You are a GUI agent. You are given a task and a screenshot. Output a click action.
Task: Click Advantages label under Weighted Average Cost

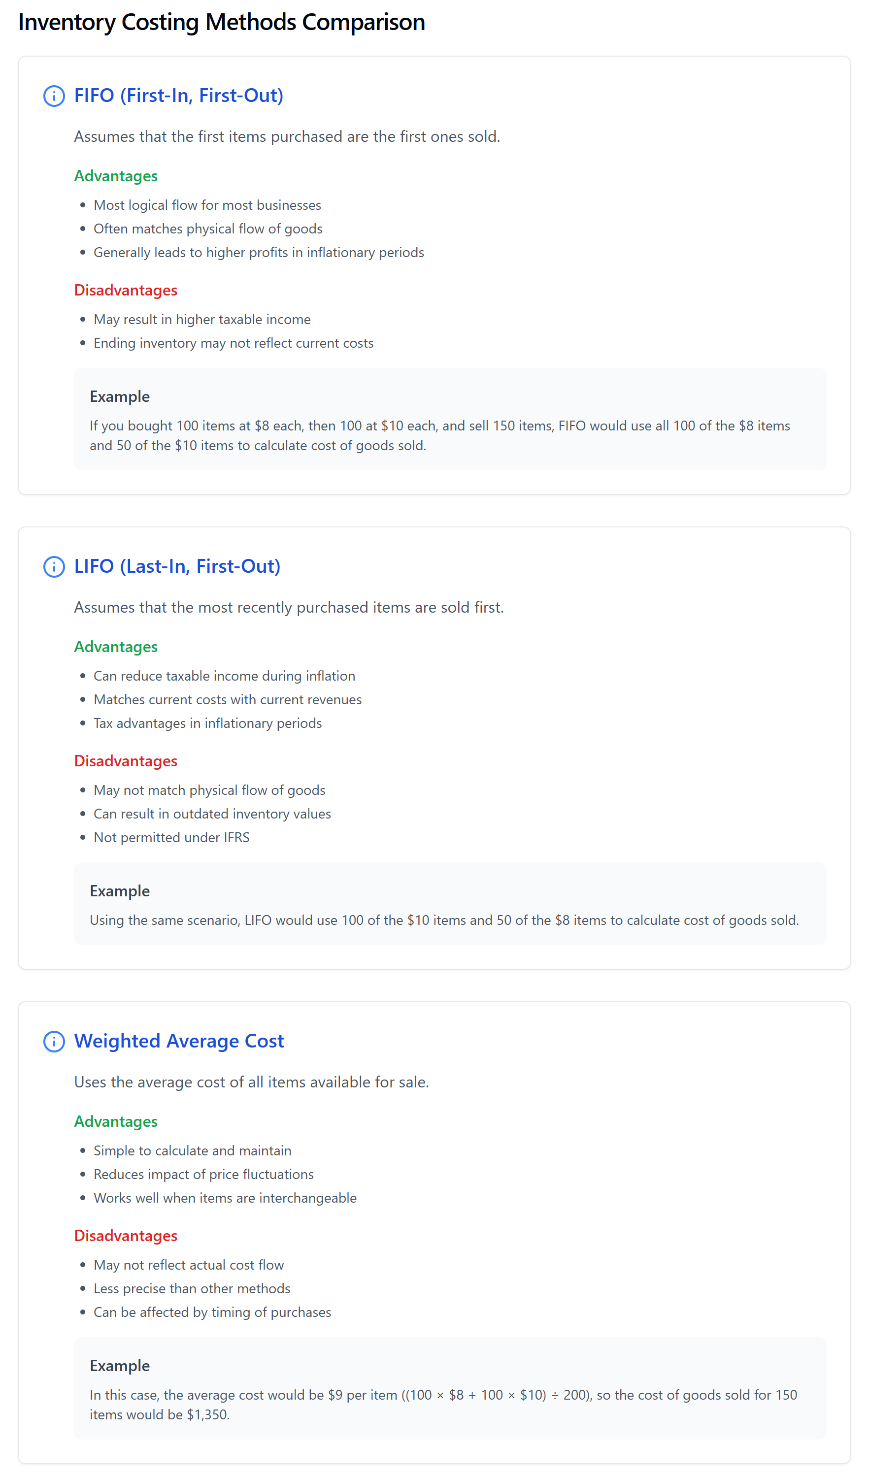[115, 1121]
